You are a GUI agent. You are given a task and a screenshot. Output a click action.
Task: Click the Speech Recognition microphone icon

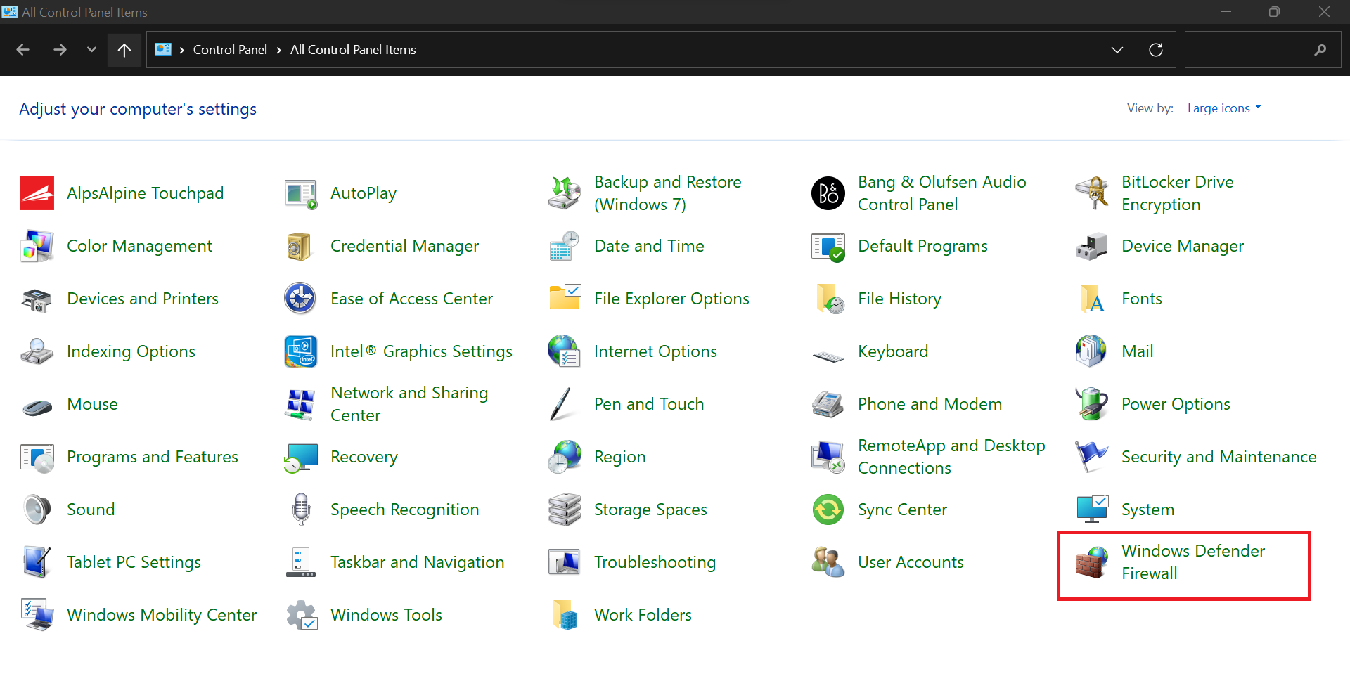tap(301, 510)
